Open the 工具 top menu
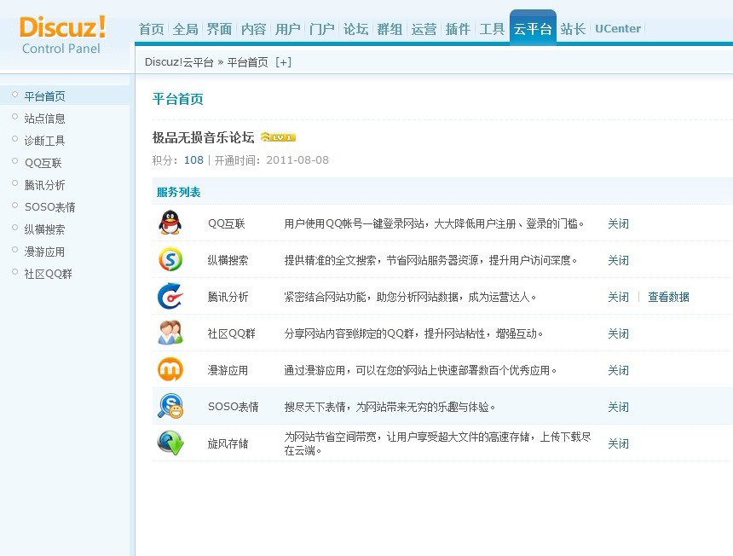 click(x=493, y=29)
